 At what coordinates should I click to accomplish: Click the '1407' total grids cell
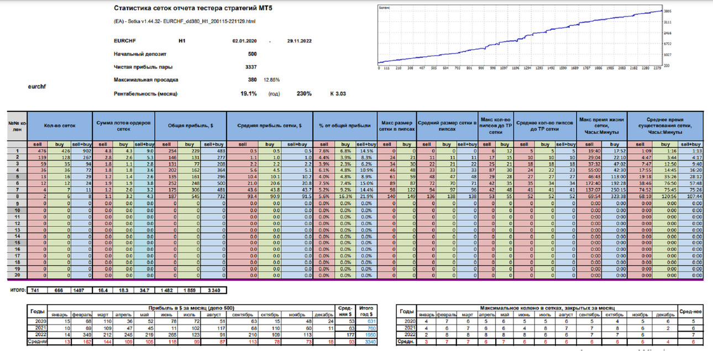(x=81, y=290)
